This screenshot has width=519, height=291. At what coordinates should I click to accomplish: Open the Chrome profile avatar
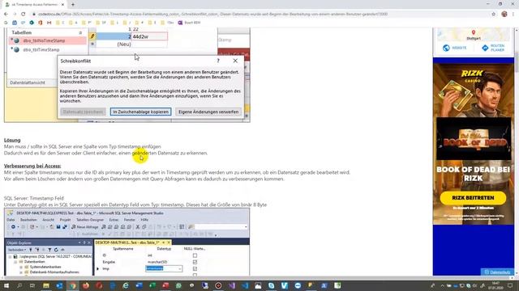[x=504, y=15]
